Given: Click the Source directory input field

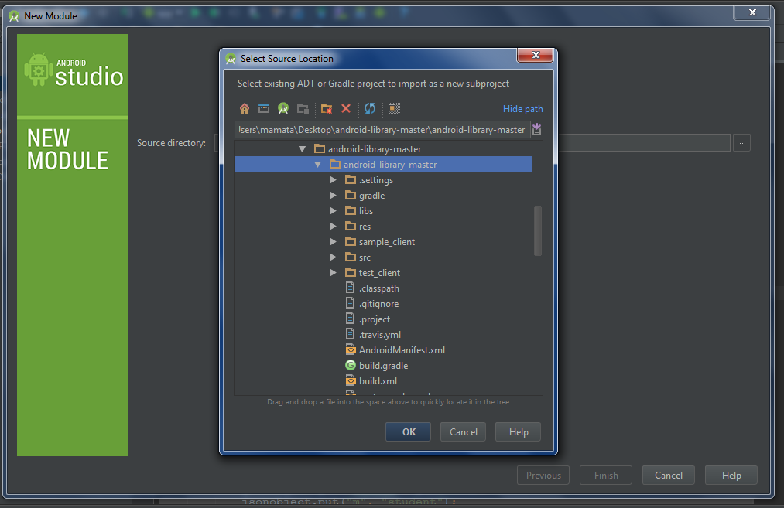Looking at the screenshot, I should [x=644, y=143].
